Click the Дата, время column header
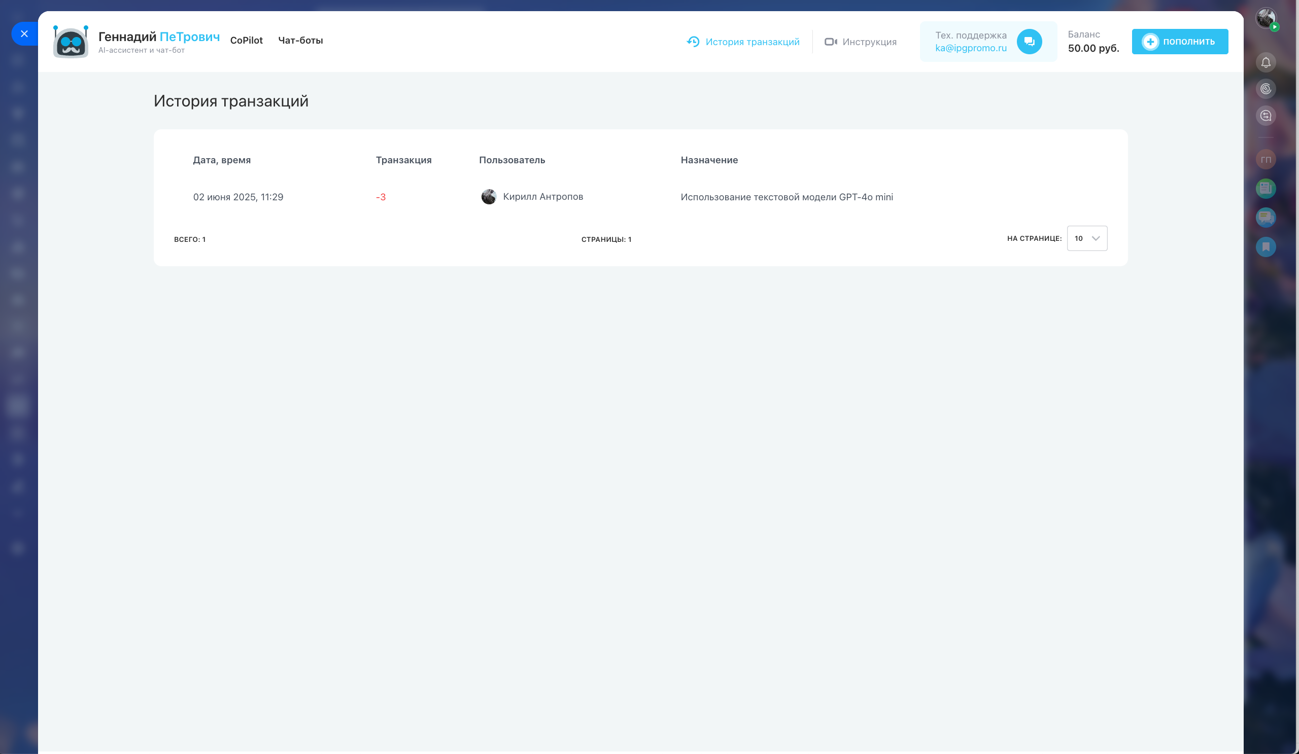Image resolution: width=1299 pixels, height=754 pixels. pyautogui.click(x=222, y=160)
